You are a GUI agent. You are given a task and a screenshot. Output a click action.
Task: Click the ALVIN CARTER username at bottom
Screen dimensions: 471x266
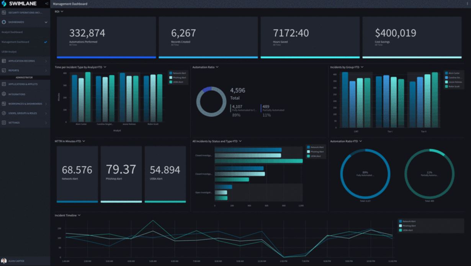16,261
